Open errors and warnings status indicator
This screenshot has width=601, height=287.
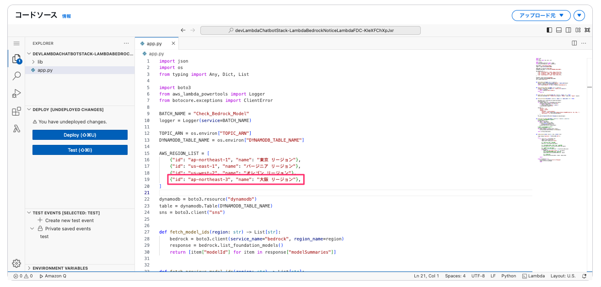[23, 276]
